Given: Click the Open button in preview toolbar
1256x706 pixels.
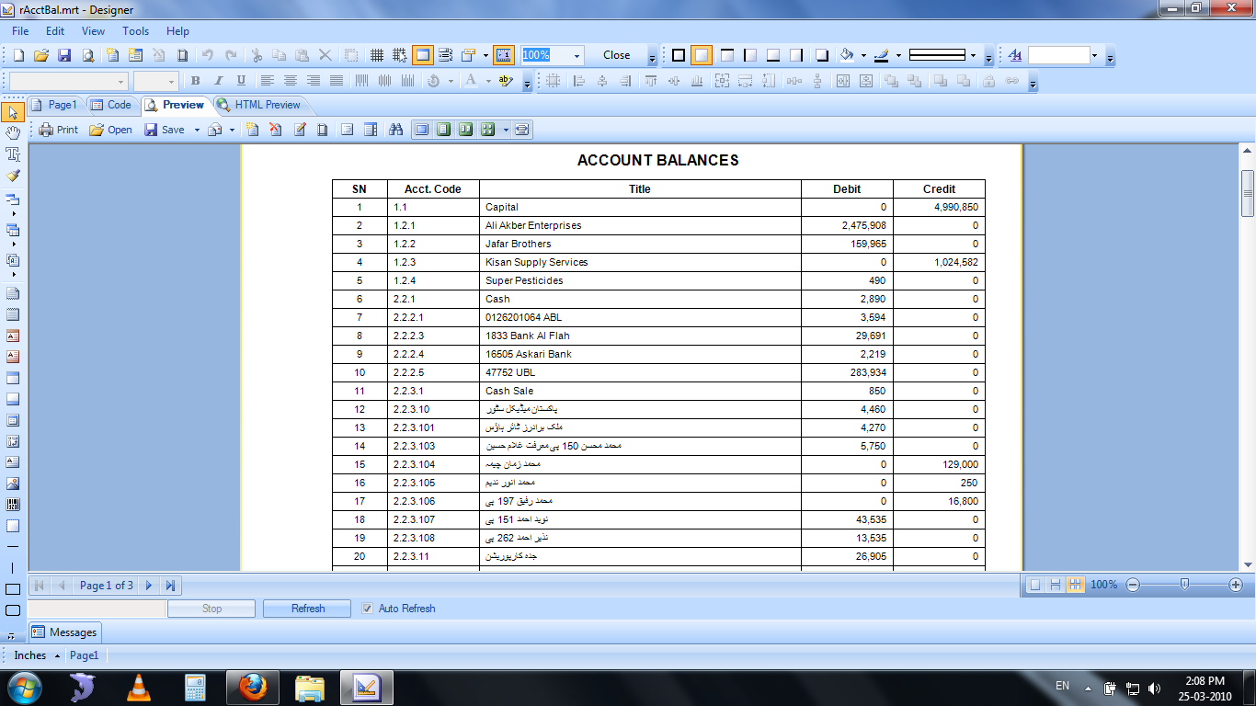Looking at the screenshot, I should 110,130.
